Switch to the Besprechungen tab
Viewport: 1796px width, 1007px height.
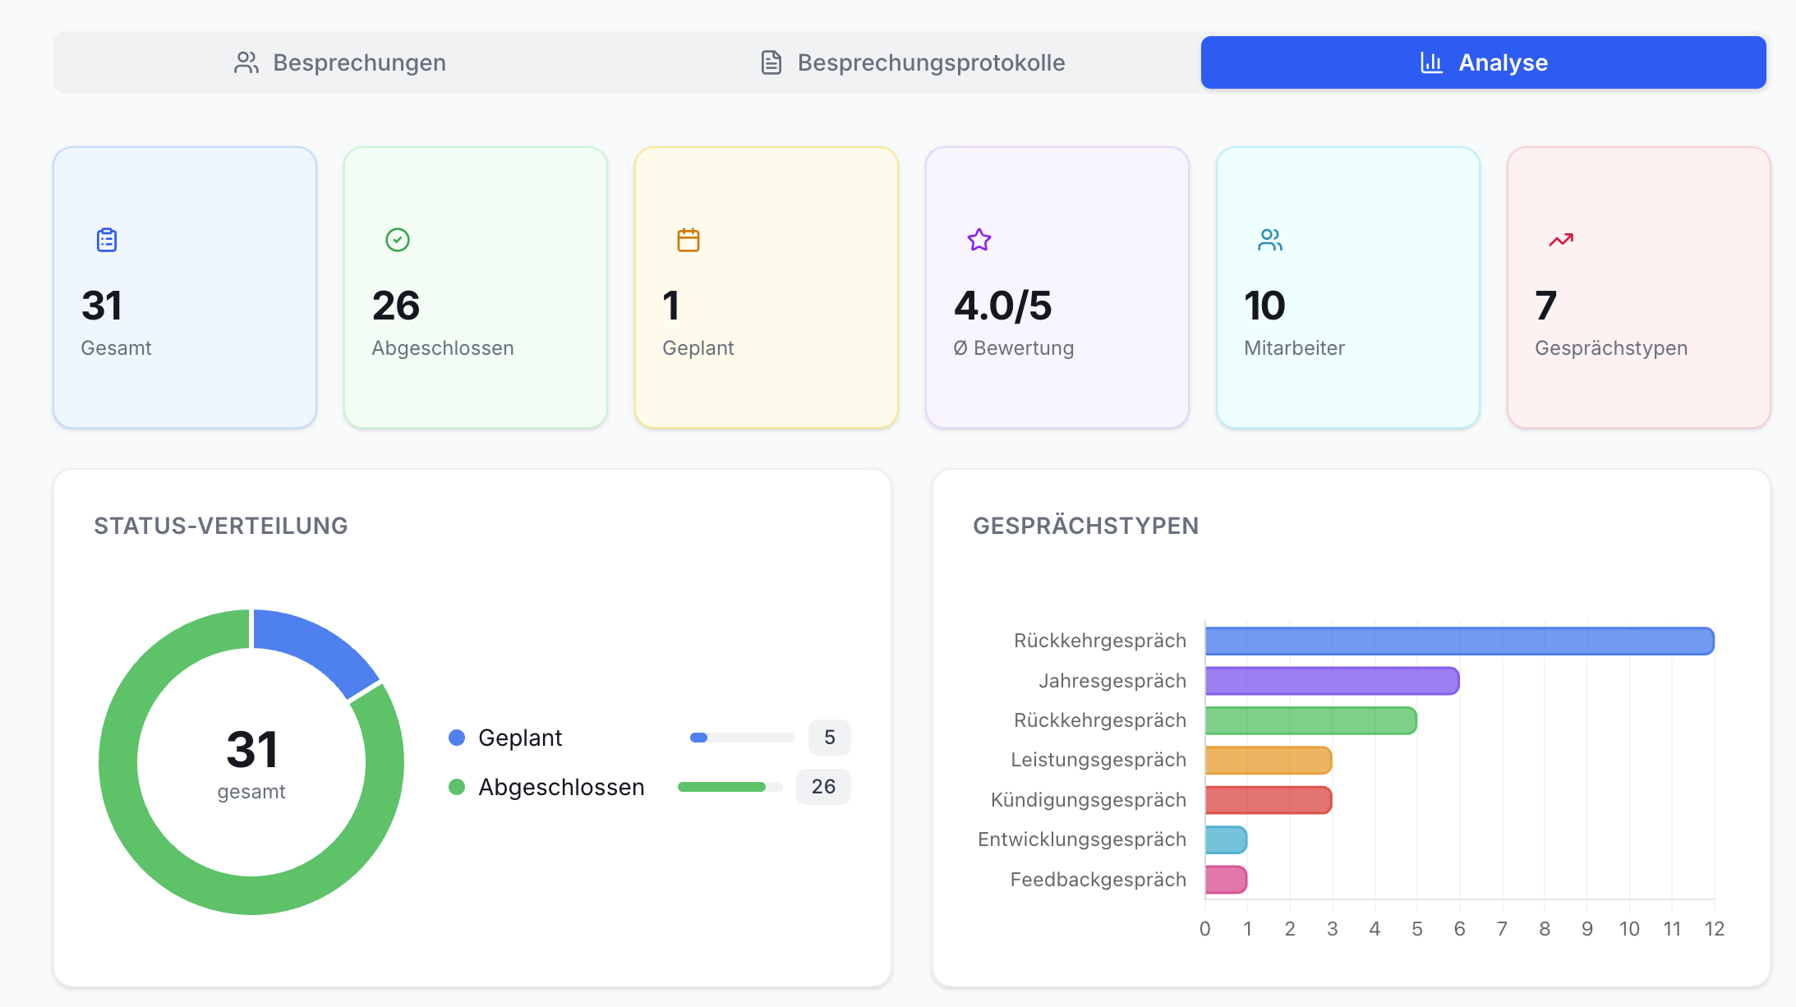point(340,62)
